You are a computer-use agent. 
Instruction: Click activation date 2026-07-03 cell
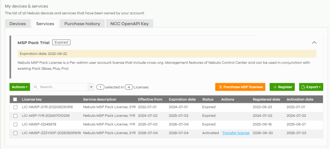point(296,133)
